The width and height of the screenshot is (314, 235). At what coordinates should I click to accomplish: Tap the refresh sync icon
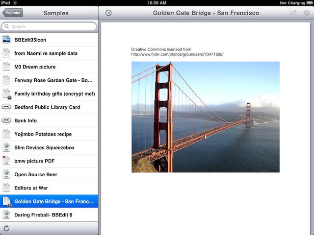(x=6, y=228)
